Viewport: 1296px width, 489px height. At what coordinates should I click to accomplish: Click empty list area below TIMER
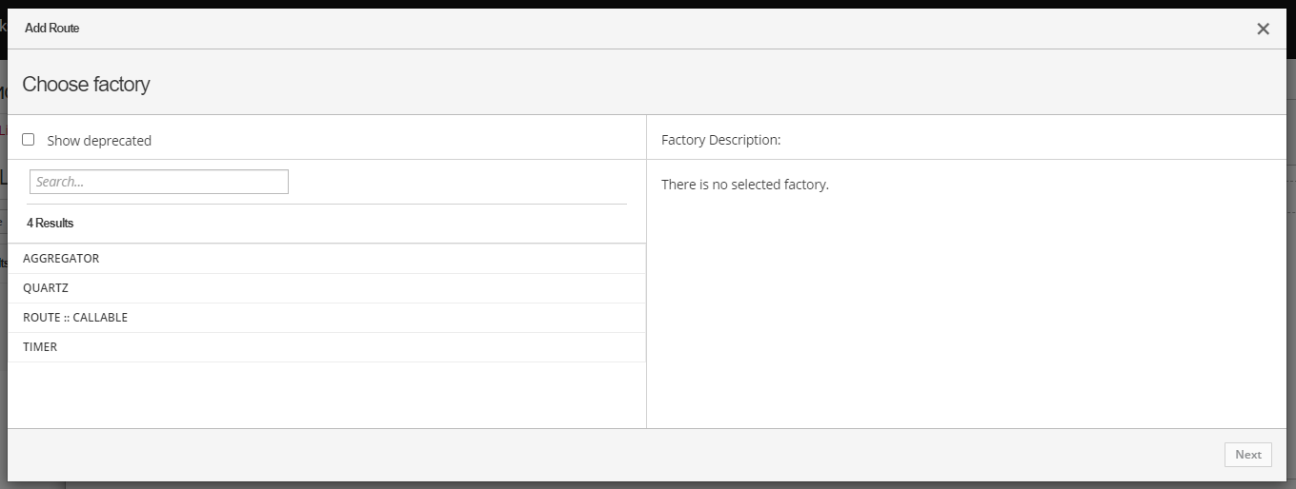point(324,395)
